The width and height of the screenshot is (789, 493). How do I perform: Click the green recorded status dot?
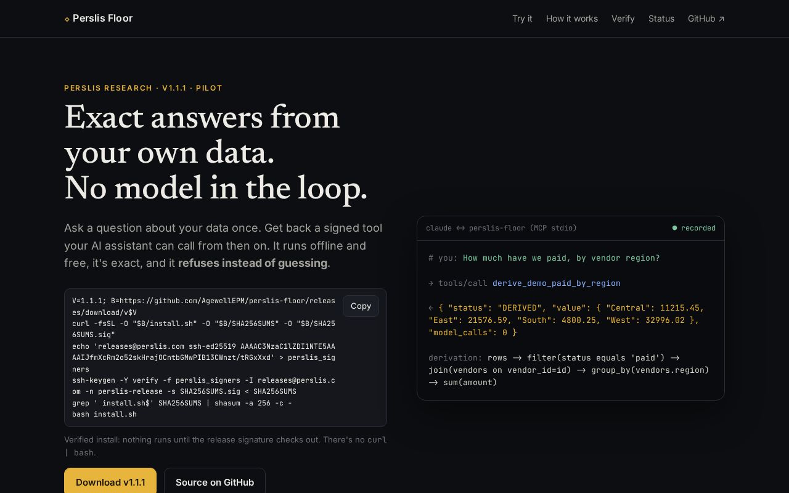pos(674,228)
